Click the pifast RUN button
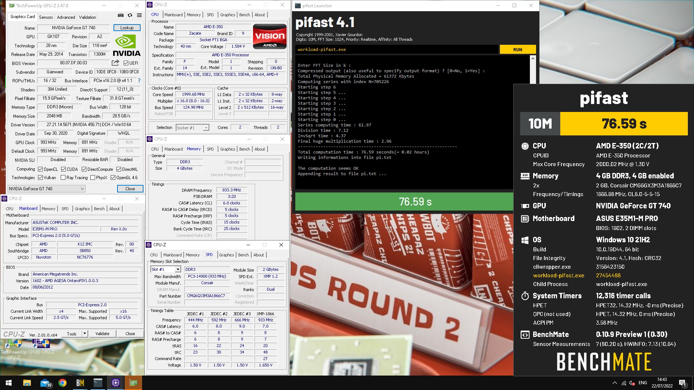 pyautogui.click(x=518, y=49)
